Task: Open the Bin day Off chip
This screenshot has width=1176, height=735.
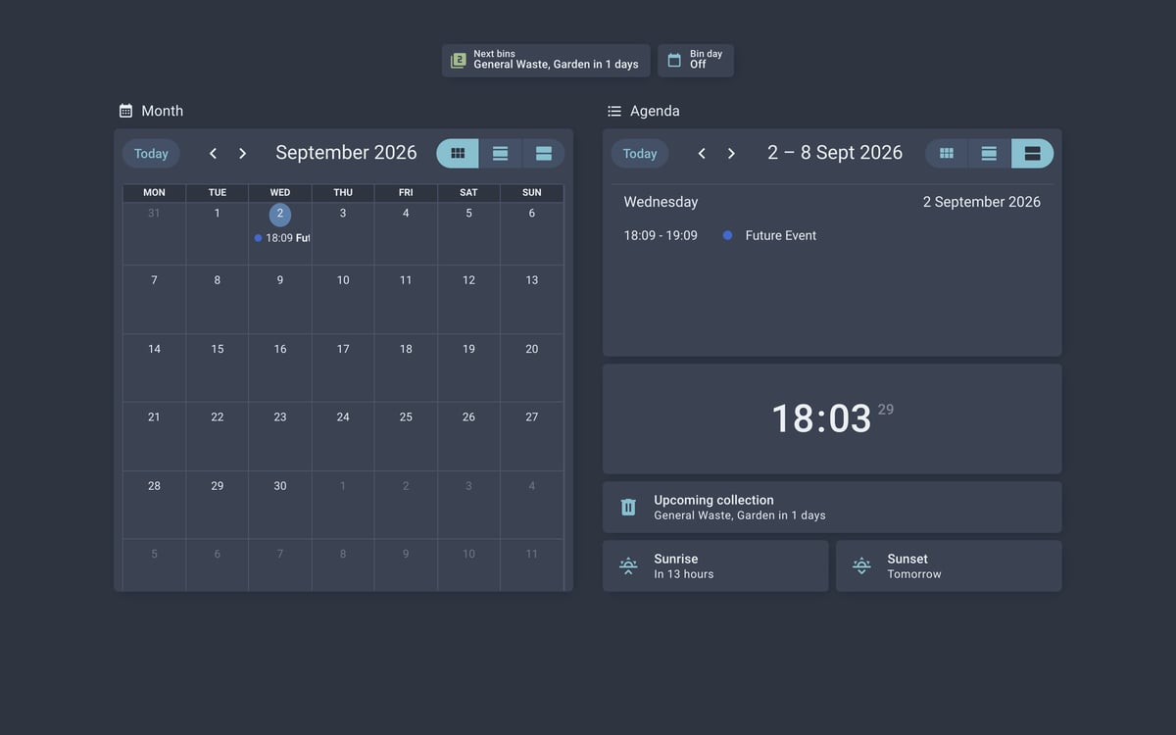Action: [696, 60]
